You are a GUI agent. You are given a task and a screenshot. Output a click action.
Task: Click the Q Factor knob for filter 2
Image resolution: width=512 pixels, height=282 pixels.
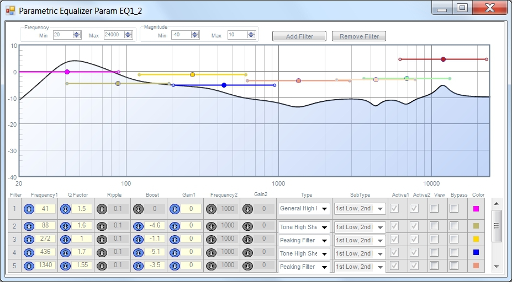point(65,226)
